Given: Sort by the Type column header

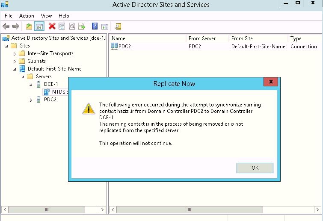Looking at the screenshot, I should [x=305, y=38].
